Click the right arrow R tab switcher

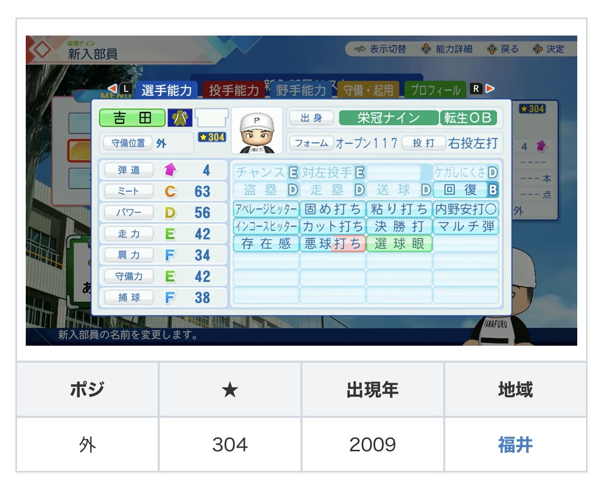coord(482,89)
